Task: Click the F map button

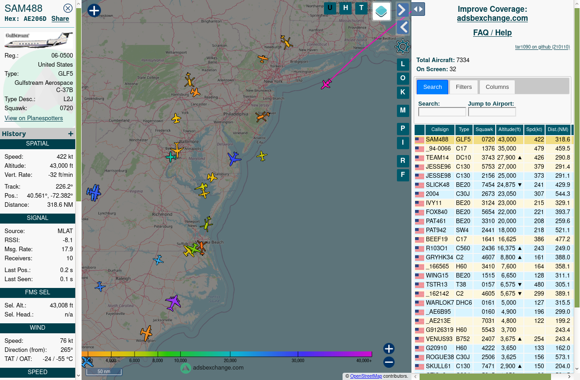Action: (x=403, y=175)
